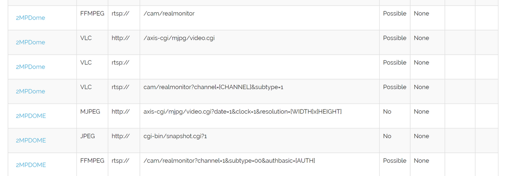
Task: Open 2MPDome link beside /axis-cgi/mjpg/video.cgi VLC entry
Action: [30, 42]
